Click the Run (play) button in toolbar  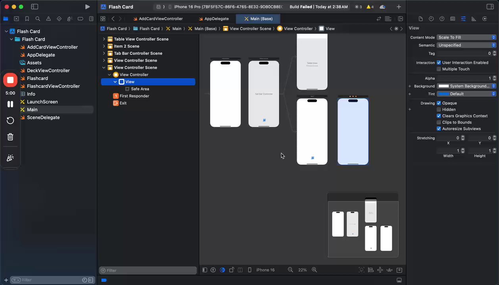(x=87, y=7)
